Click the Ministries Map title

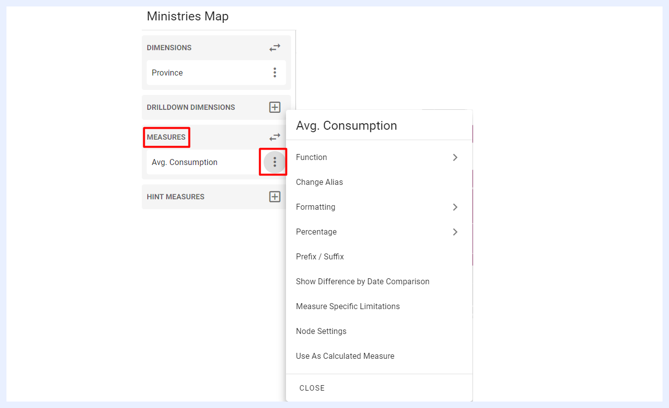point(188,16)
